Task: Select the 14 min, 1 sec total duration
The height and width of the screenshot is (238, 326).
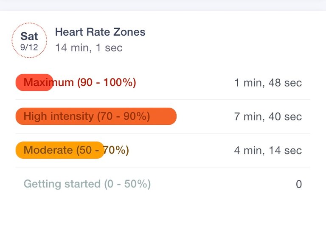Action: click(89, 48)
